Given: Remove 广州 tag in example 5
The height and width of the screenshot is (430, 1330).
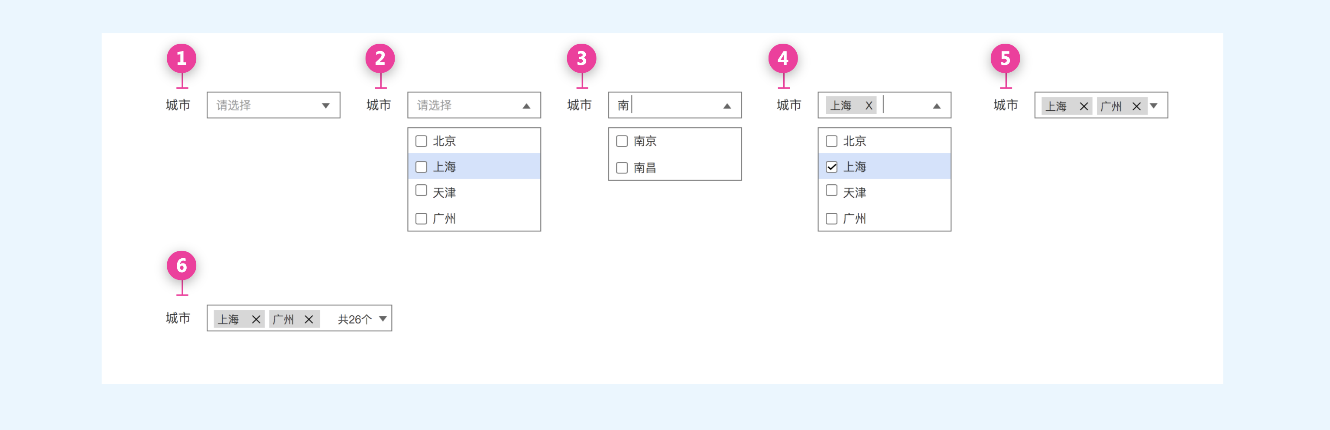Looking at the screenshot, I should point(1136,106).
